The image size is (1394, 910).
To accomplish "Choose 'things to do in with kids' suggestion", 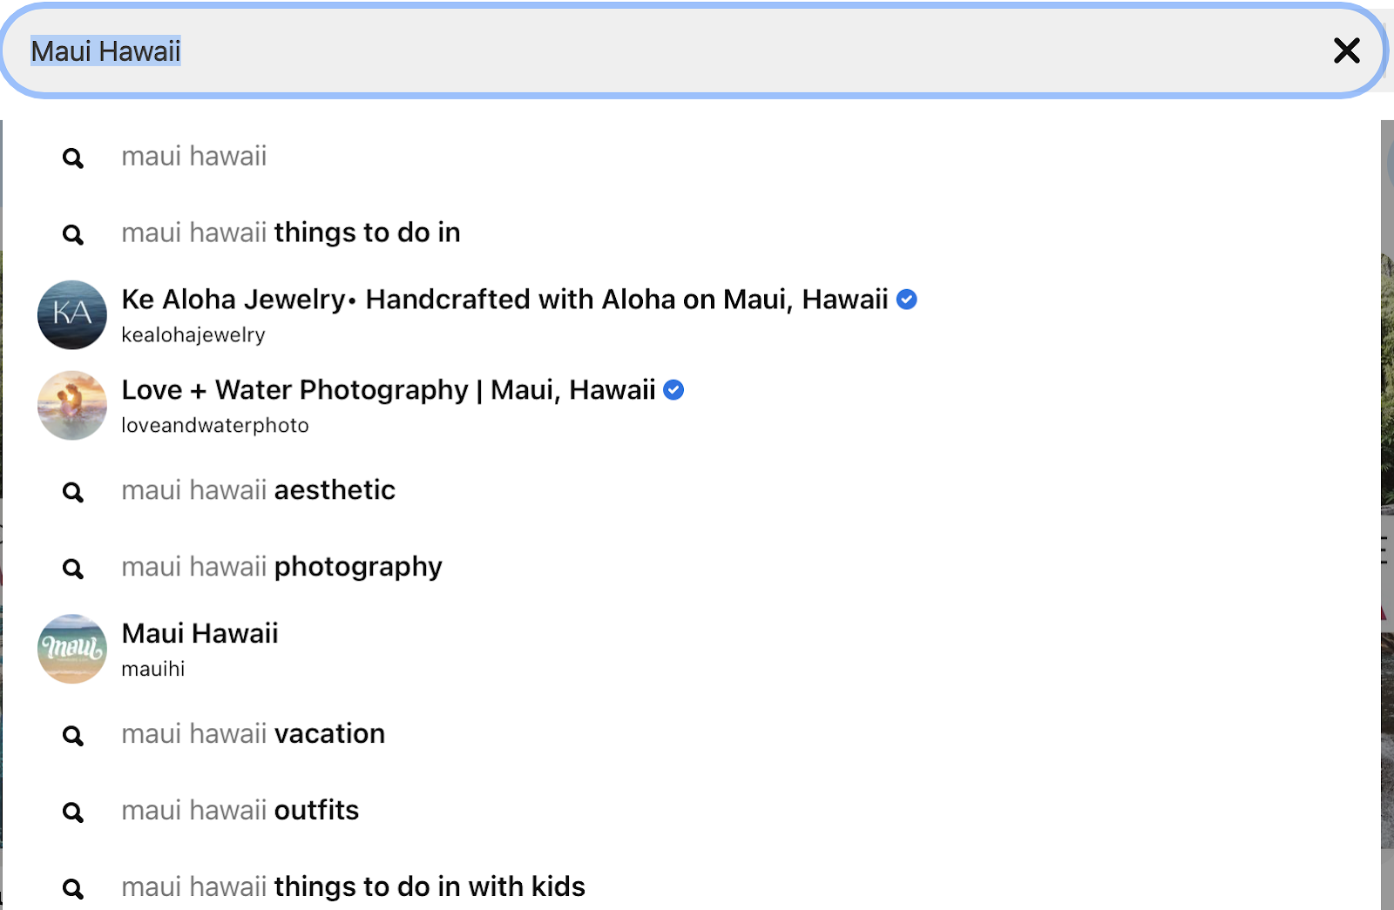I will (354, 886).
